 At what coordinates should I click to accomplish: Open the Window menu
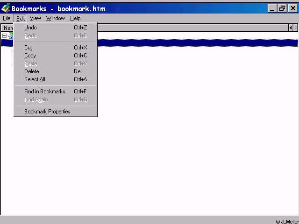(x=55, y=18)
